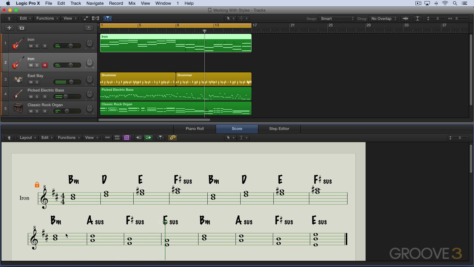The height and width of the screenshot is (267, 474).
Task: Open the Tracks area View menu
Action: pos(70,18)
